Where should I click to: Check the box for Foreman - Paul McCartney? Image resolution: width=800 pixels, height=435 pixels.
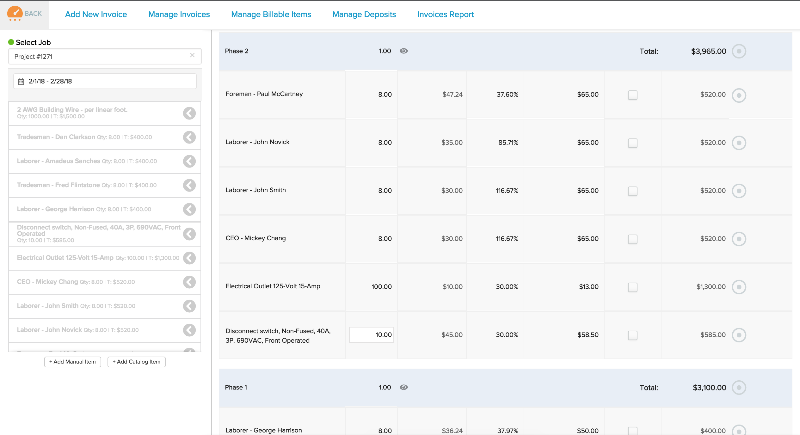[x=632, y=95]
